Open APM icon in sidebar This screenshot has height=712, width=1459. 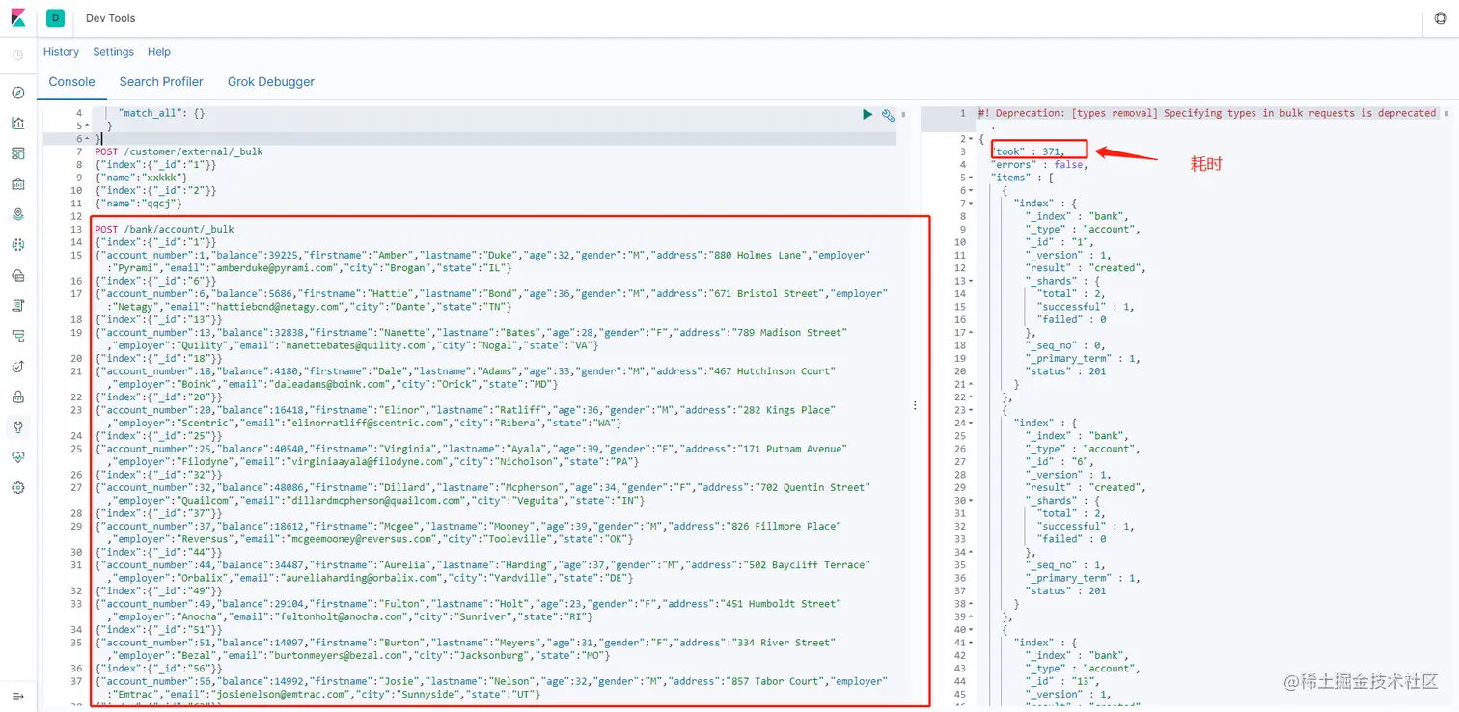click(18, 336)
